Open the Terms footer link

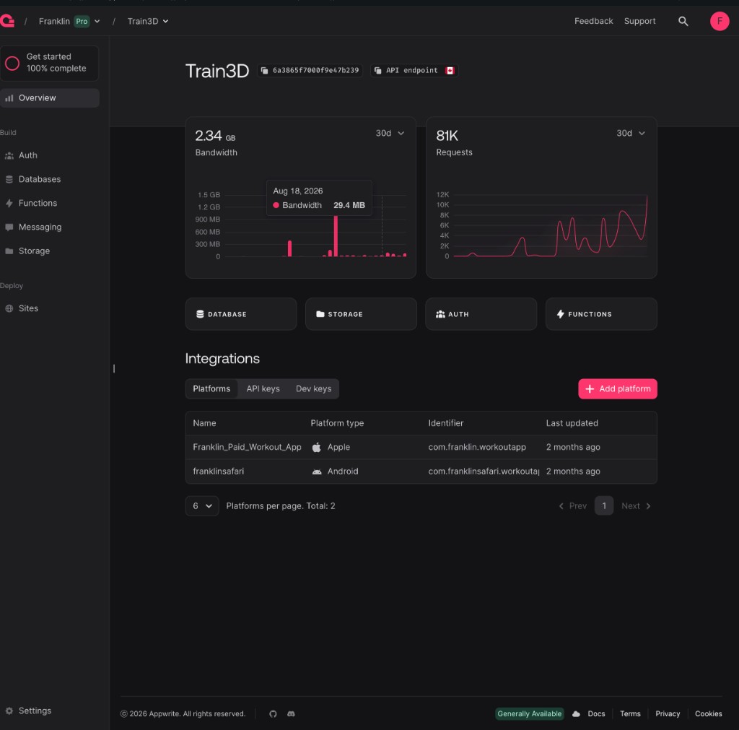630,713
